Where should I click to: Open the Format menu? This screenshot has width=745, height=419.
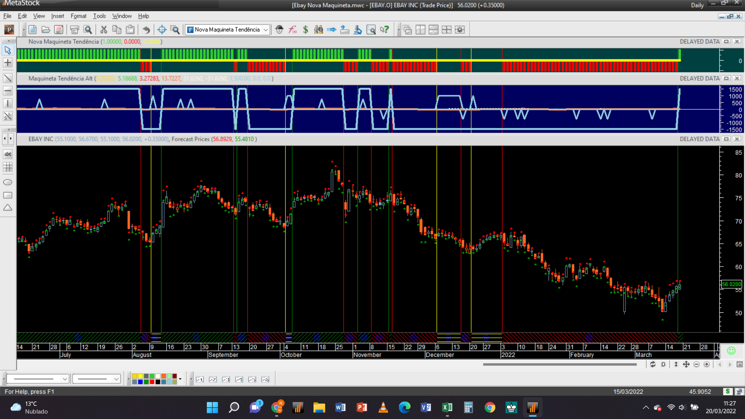[78, 16]
